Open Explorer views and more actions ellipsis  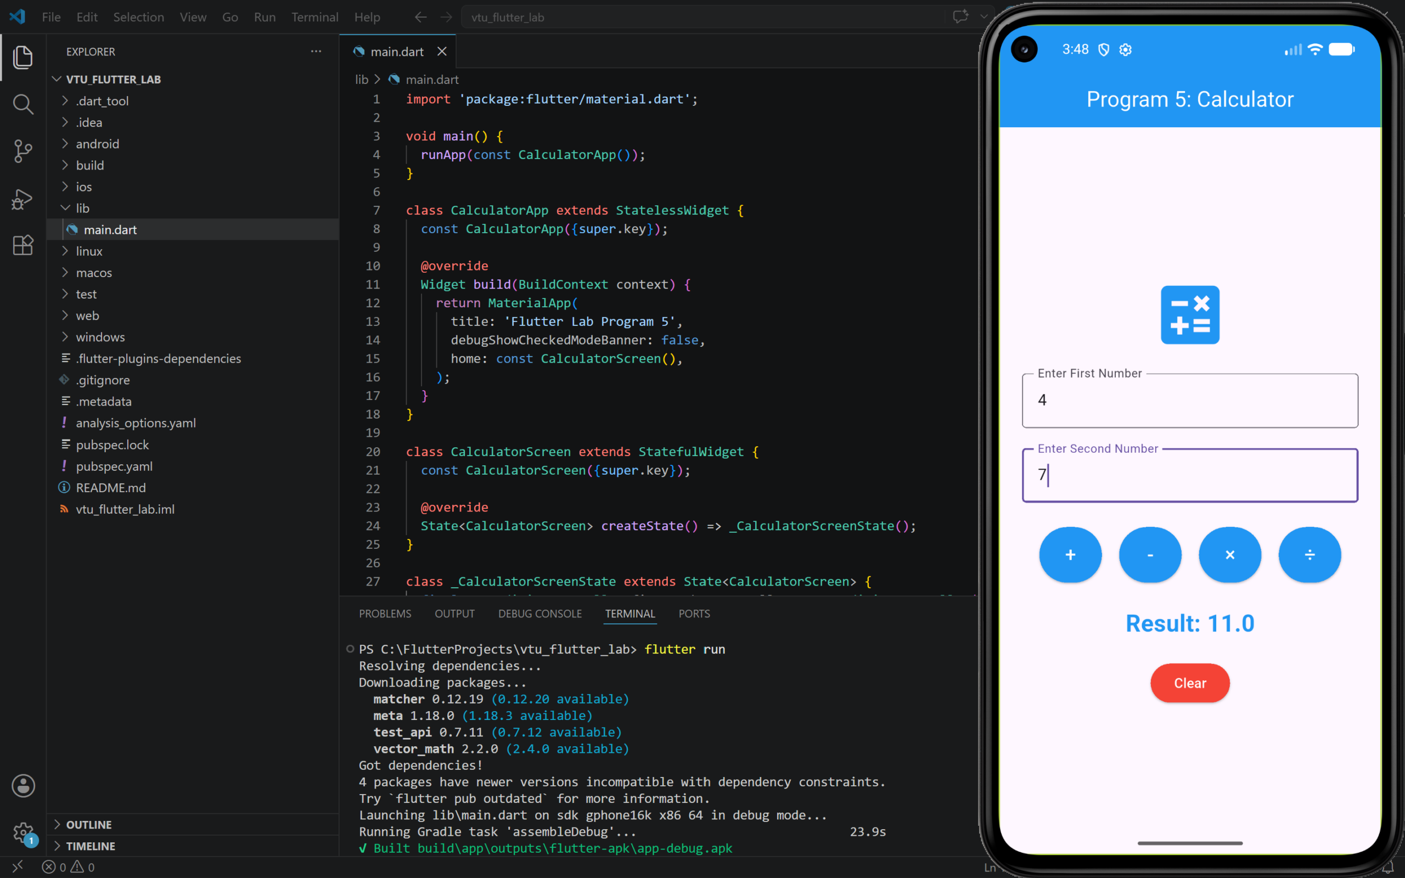tap(316, 51)
